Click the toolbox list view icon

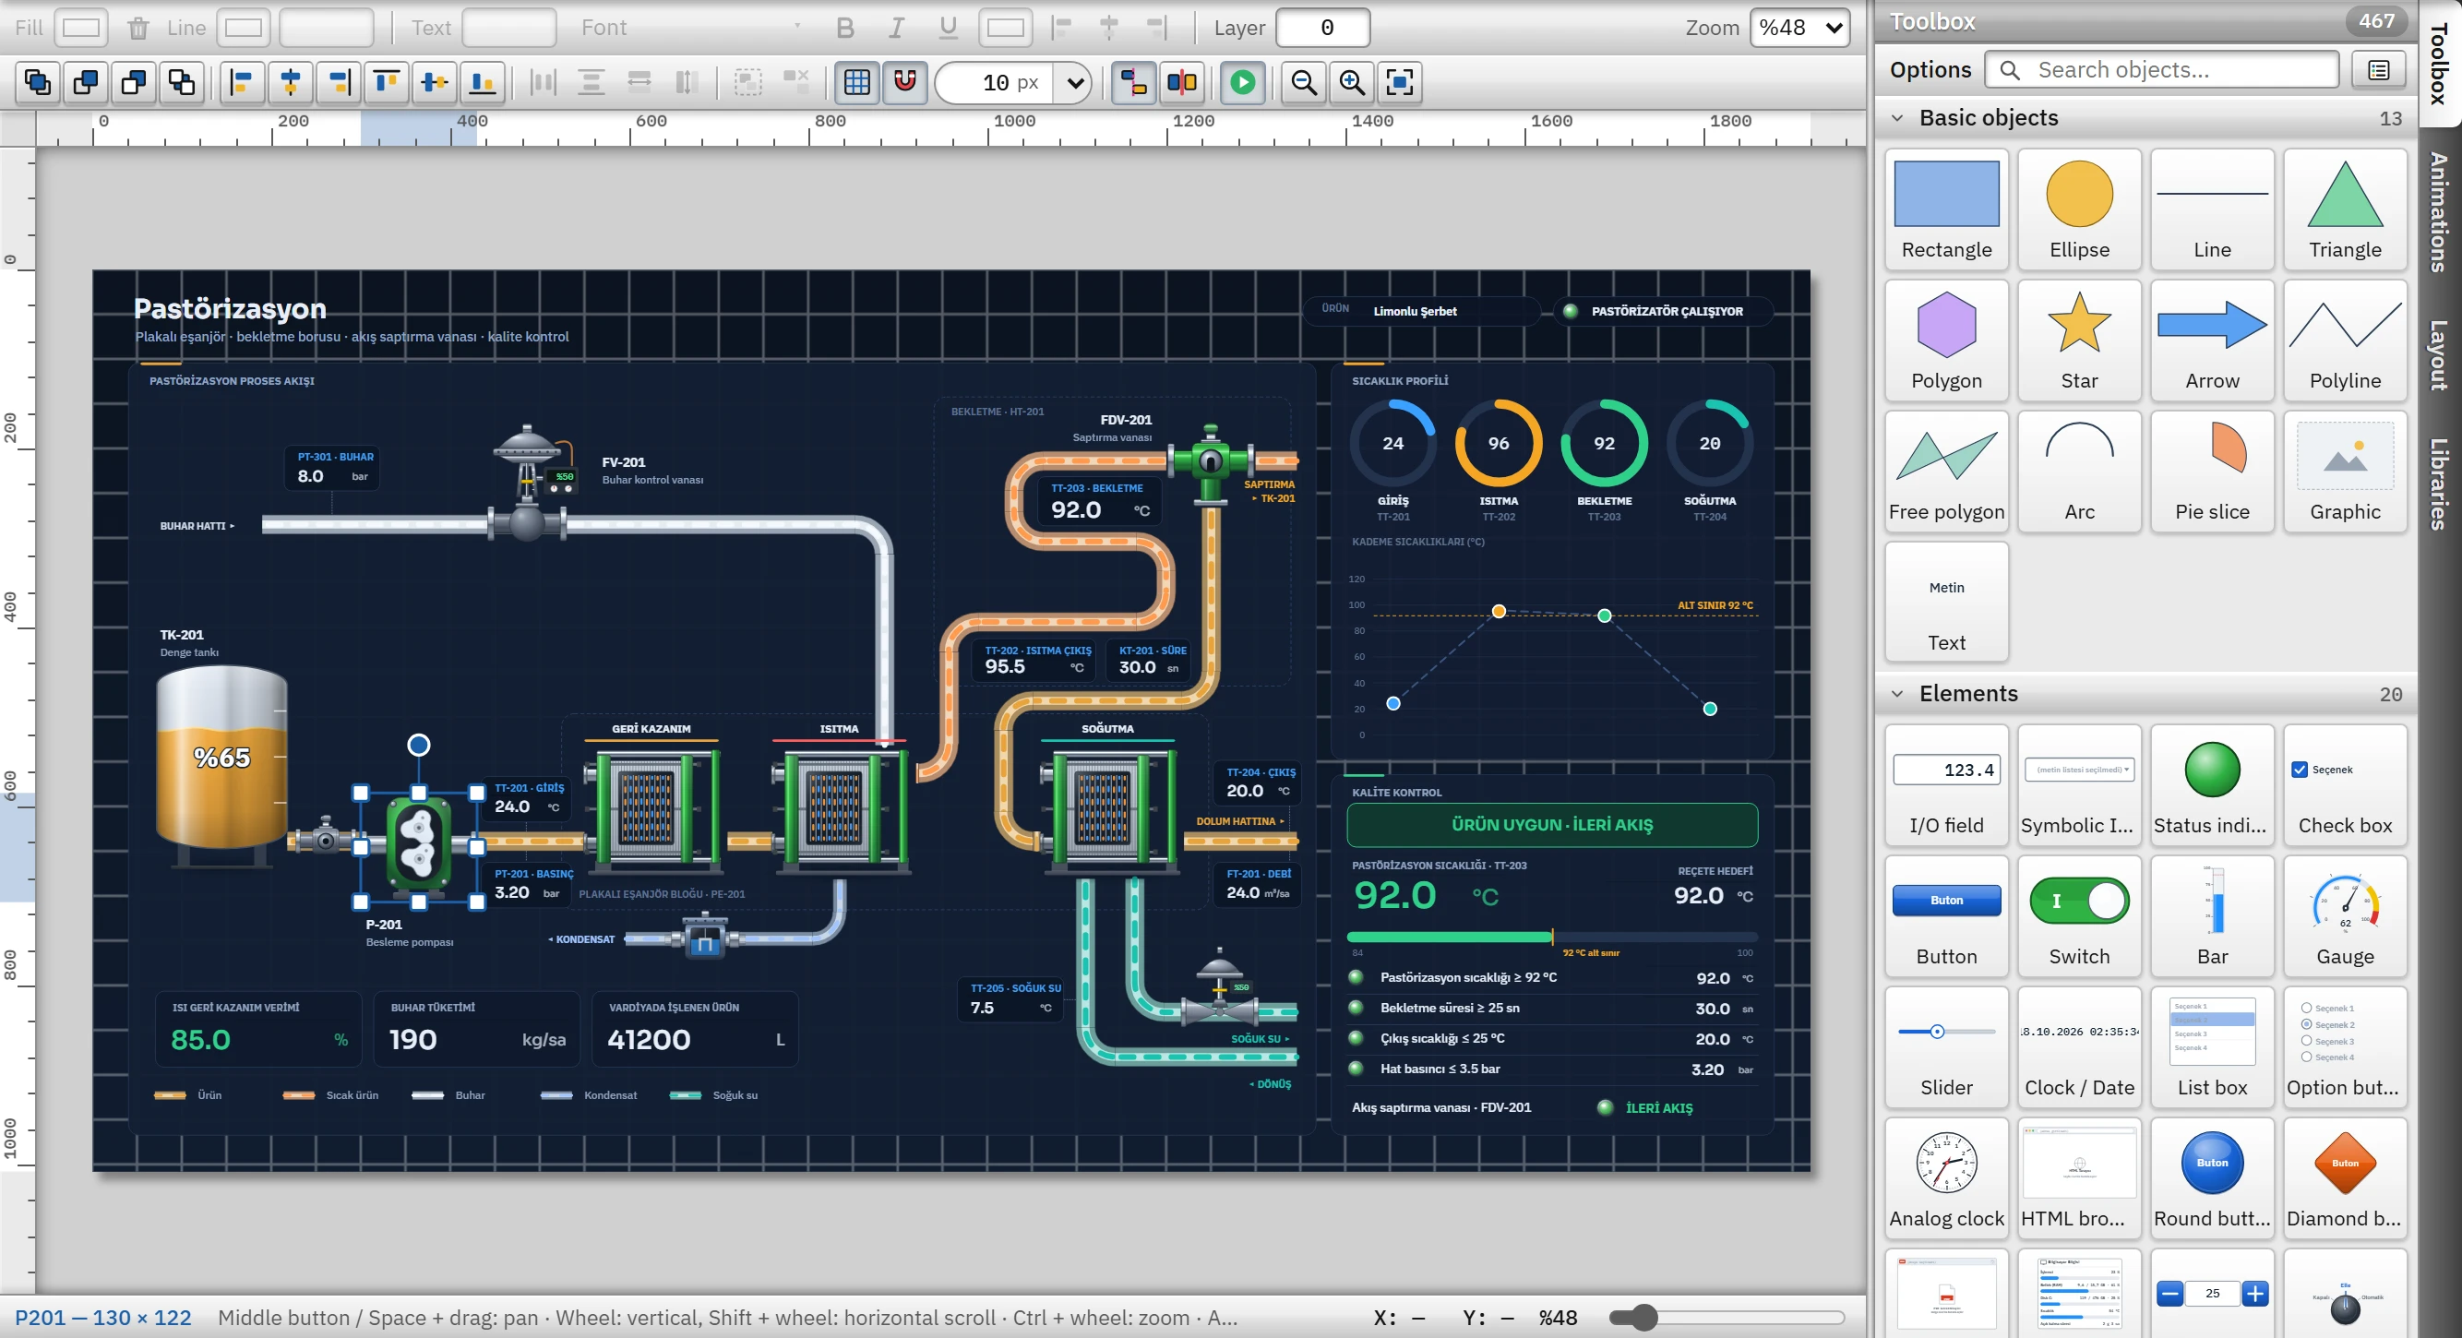(x=2379, y=70)
